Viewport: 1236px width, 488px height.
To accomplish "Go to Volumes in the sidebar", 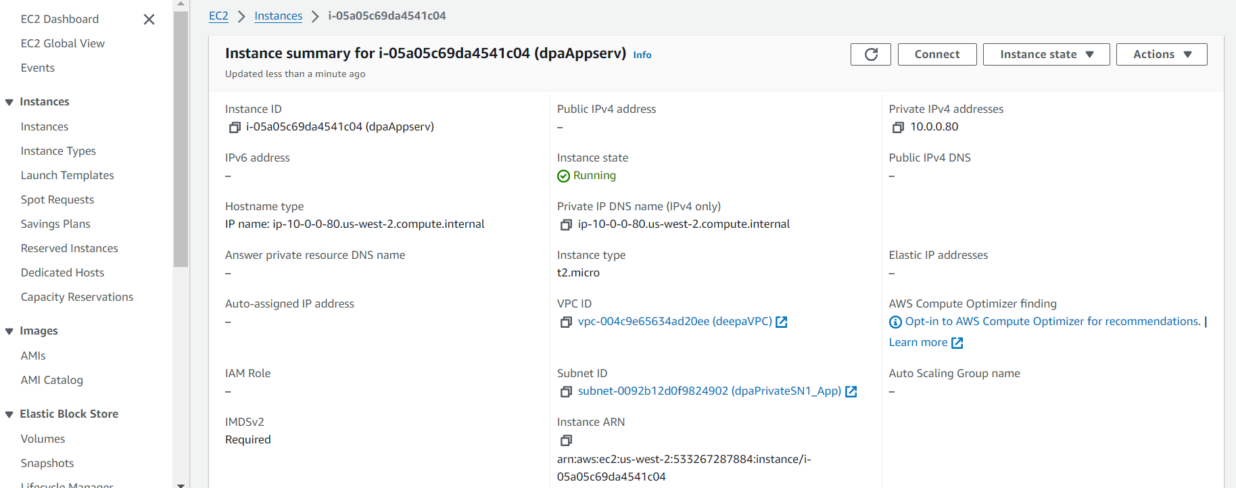I will click(43, 439).
